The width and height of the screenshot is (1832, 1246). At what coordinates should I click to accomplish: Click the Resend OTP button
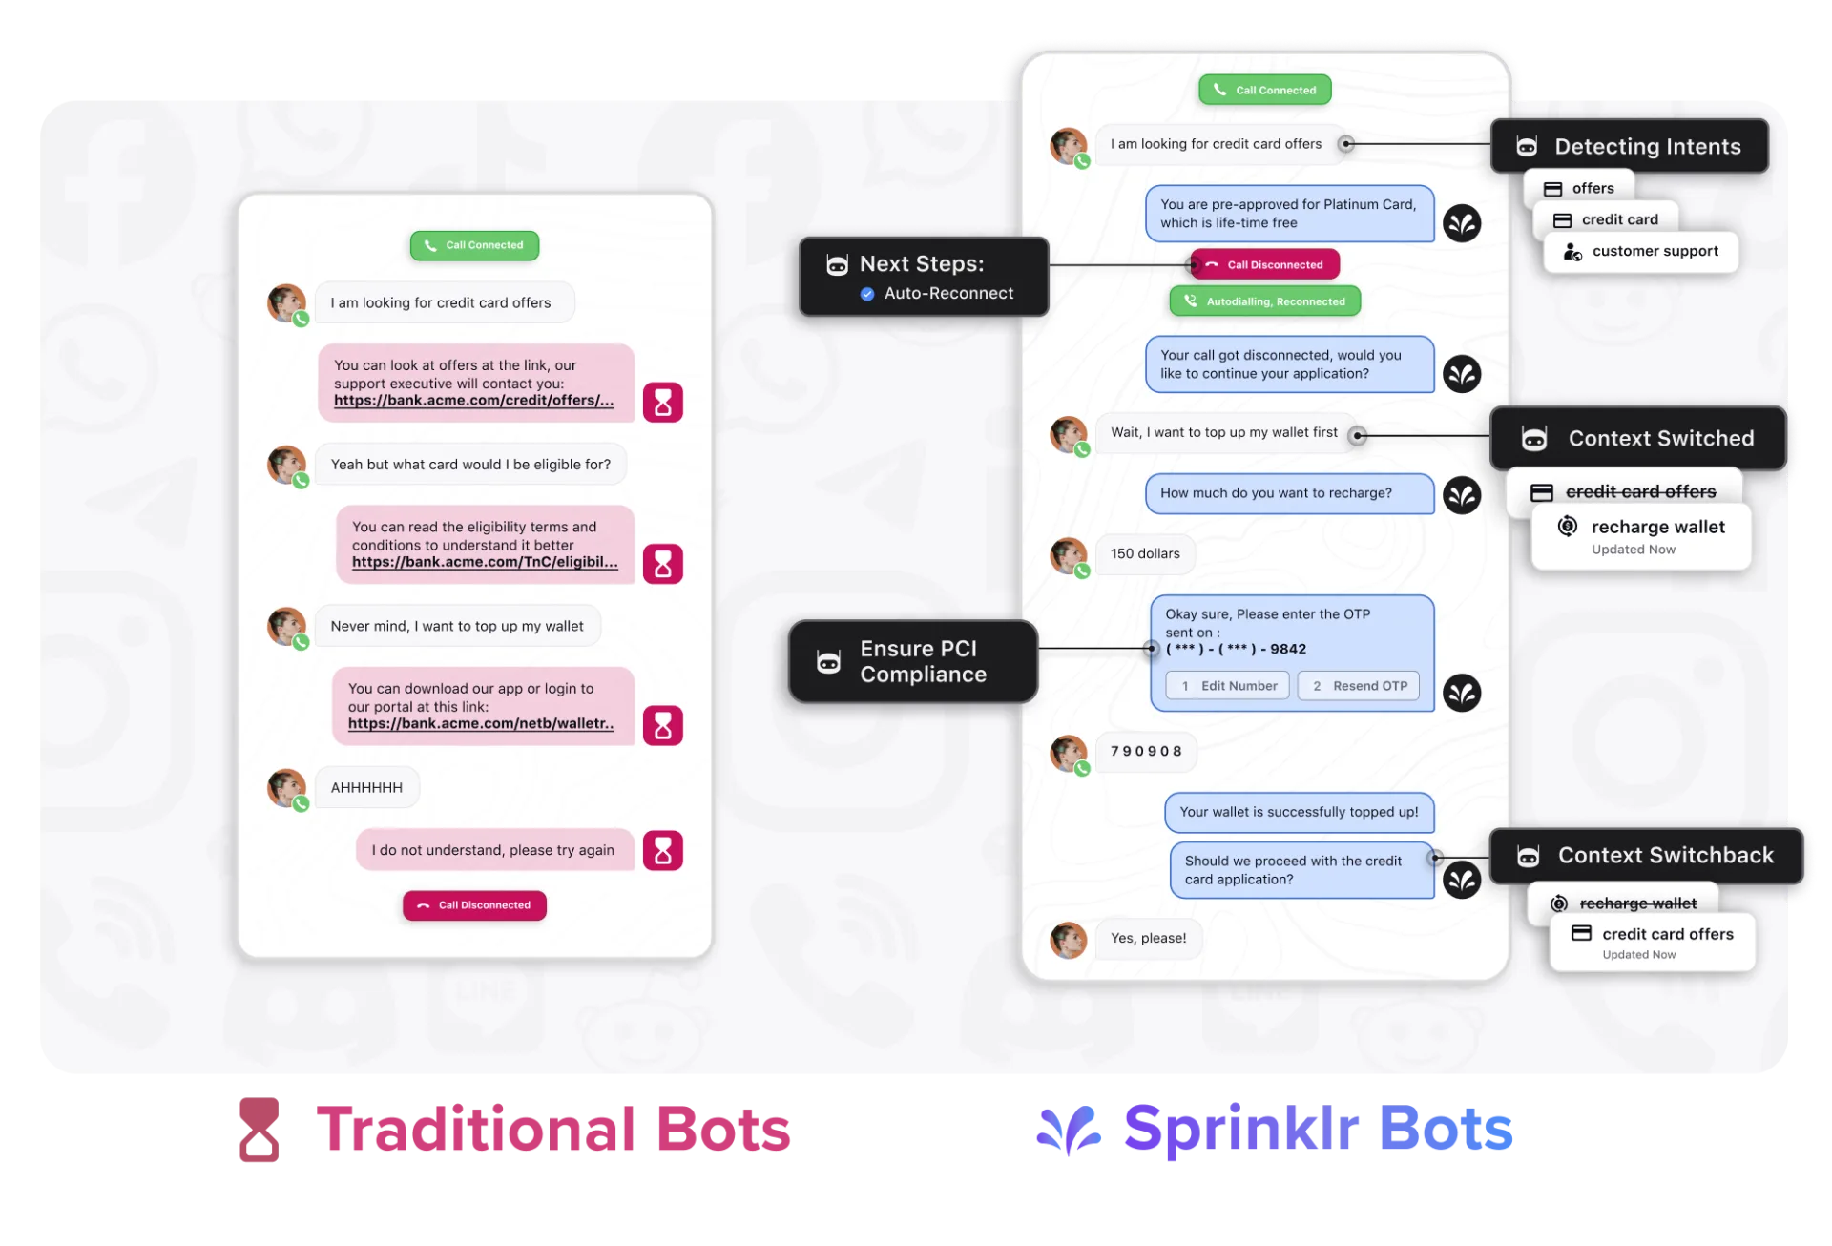1356,686
